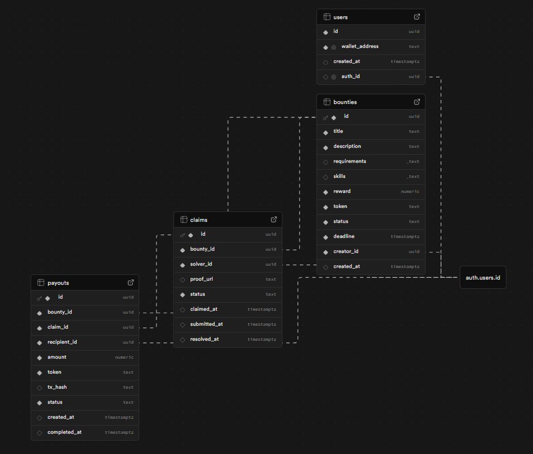533x454 pixels.
Task: Click the hollow diamond beside tx_hash
Action: point(39,388)
